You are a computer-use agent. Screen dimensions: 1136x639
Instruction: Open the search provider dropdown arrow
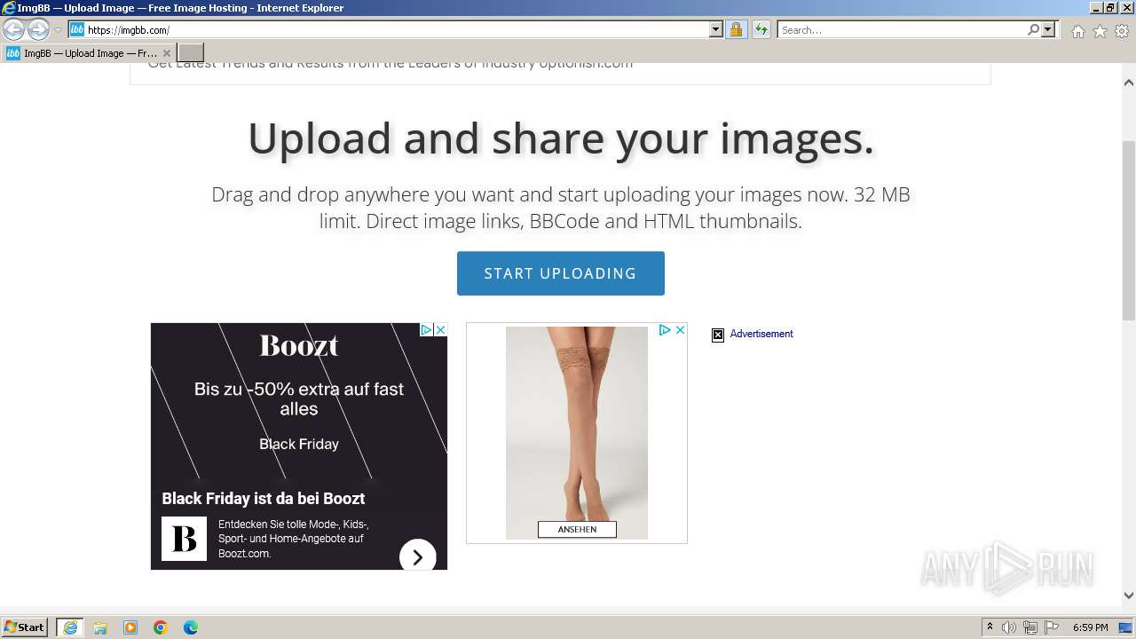pyautogui.click(x=1048, y=29)
